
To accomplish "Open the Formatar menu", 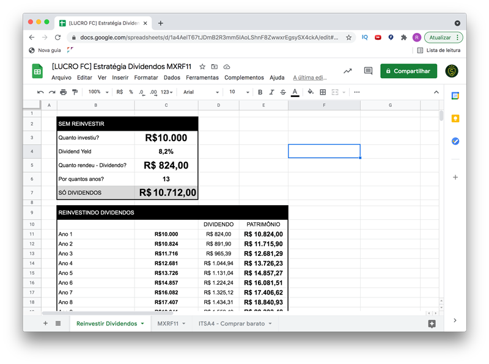I will click(146, 78).
